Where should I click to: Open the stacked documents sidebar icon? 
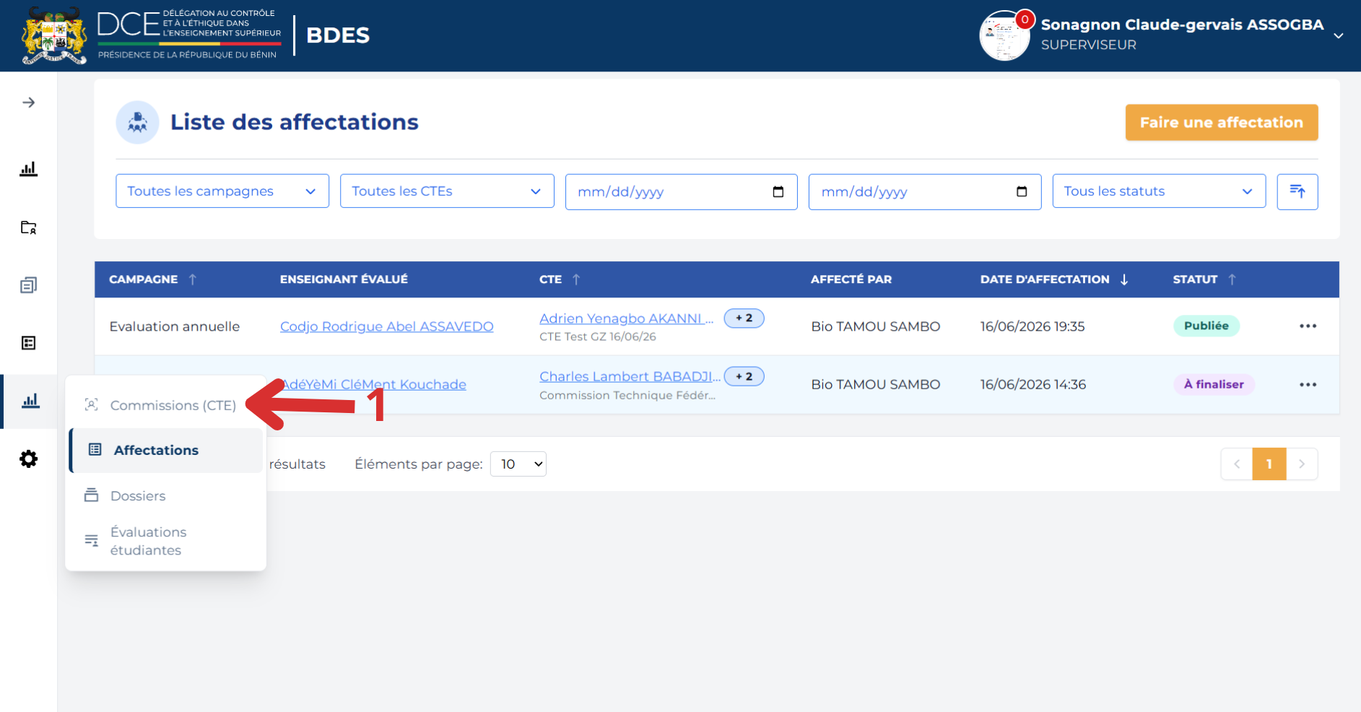28,285
